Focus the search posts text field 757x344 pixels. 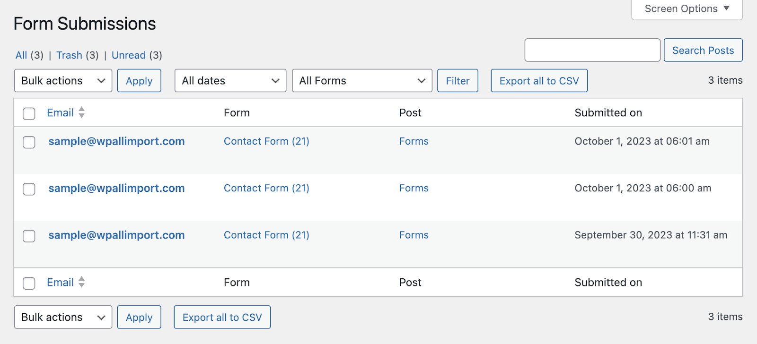[592, 50]
